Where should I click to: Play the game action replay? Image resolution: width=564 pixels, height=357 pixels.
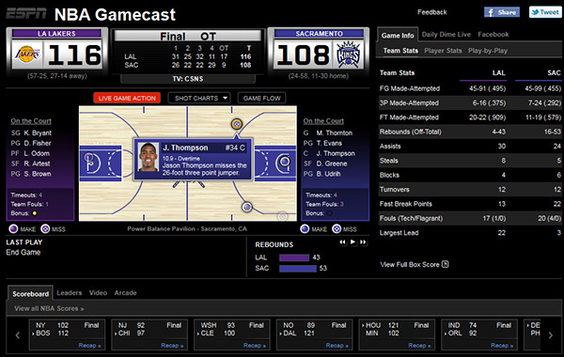352,242
